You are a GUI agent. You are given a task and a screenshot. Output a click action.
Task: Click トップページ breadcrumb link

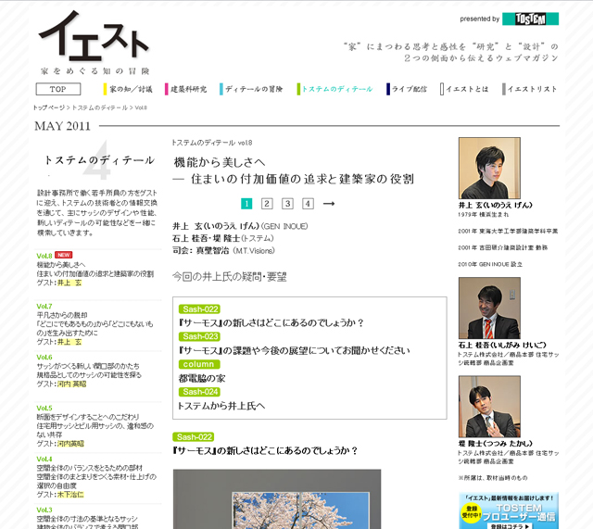tap(50, 107)
